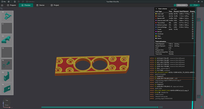
Task: Expand the Print button dropdown arrow
Action: click(191, 5)
